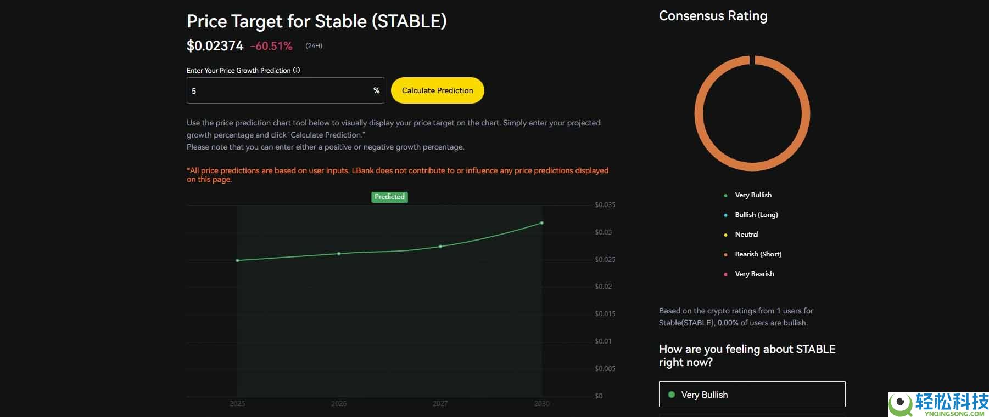Click the green dot inside the Very Bullish option box
This screenshot has height=417, width=989.
pos(671,394)
